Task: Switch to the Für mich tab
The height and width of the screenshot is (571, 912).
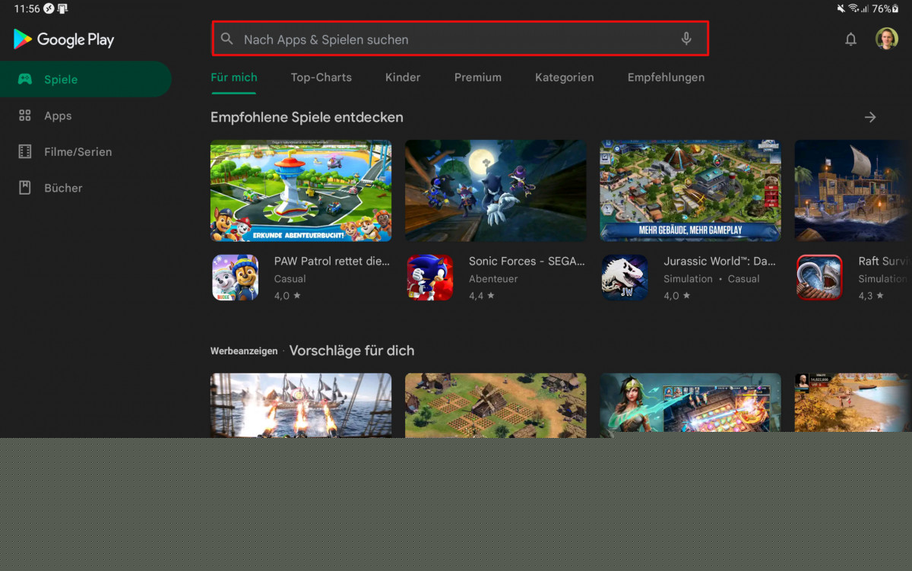Action: [x=234, y=78]
